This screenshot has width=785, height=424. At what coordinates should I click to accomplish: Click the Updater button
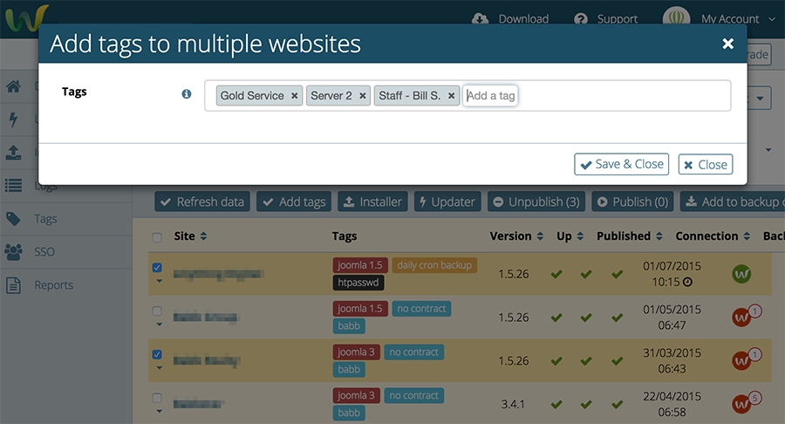(447, 202)
